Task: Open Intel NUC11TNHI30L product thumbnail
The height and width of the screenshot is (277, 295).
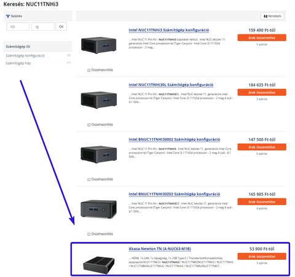Action: coord(99,99)
